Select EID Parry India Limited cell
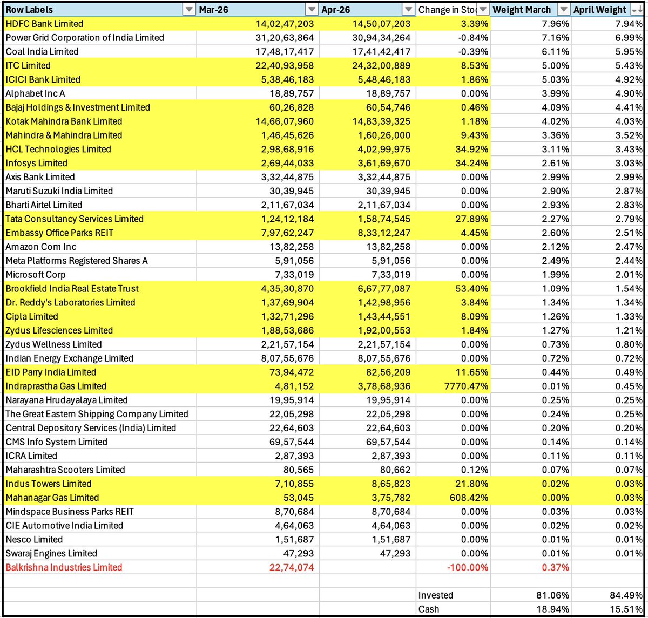The width and height of the screenshot is (648, 618). [x=100, y=372]
